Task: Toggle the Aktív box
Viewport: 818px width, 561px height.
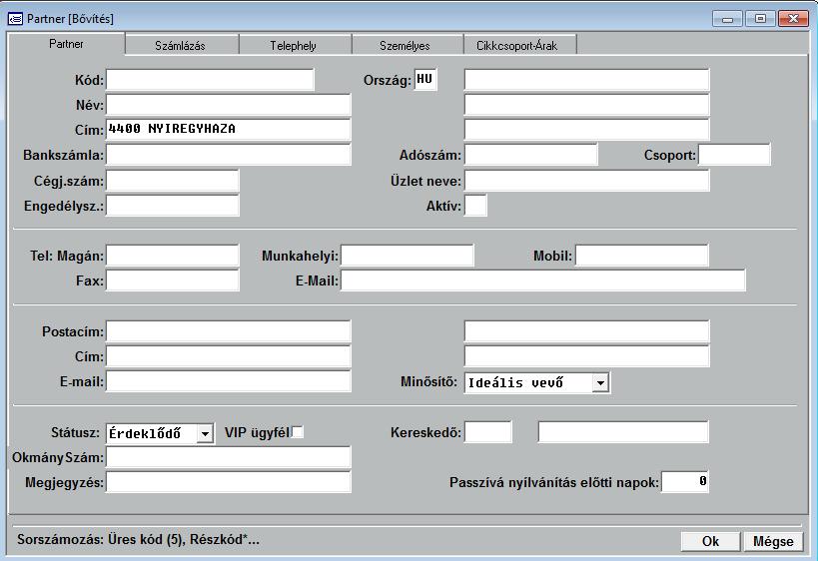Action: pos(475,206)
